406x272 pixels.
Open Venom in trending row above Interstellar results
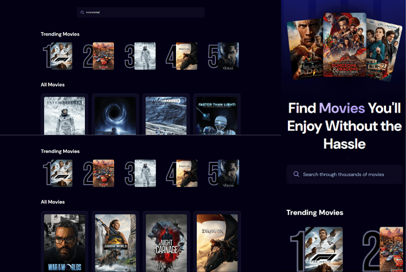click(228, 56)
